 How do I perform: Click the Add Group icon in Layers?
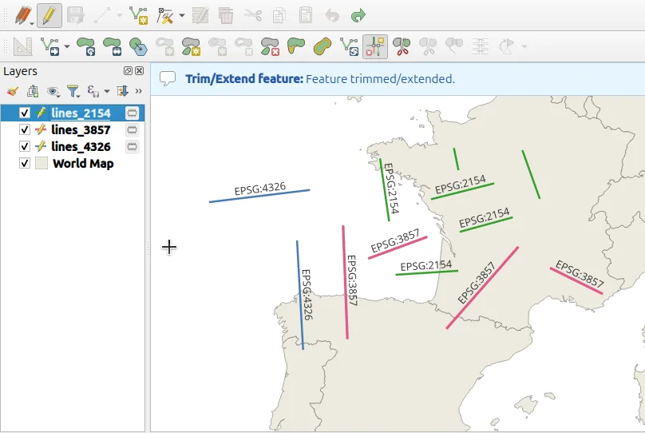[33, 91]
